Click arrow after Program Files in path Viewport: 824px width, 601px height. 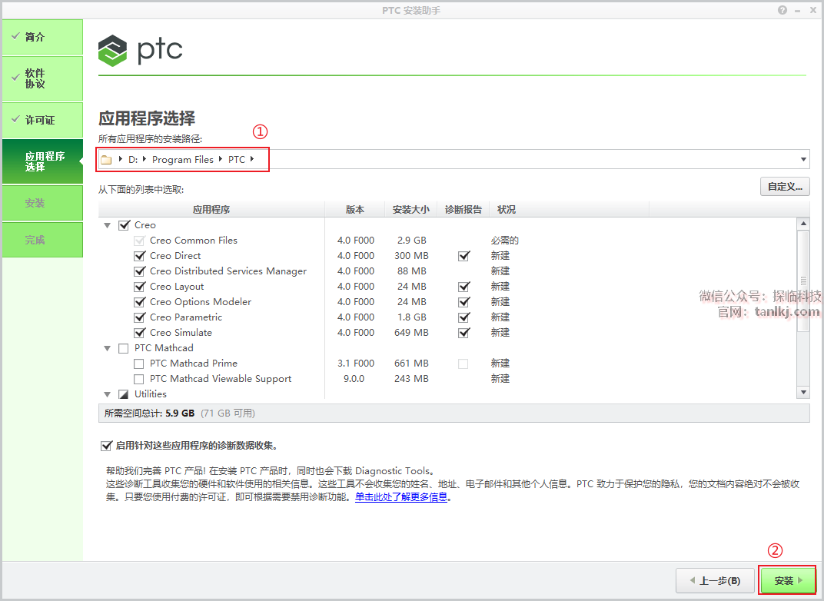click(x=221, y=160)
